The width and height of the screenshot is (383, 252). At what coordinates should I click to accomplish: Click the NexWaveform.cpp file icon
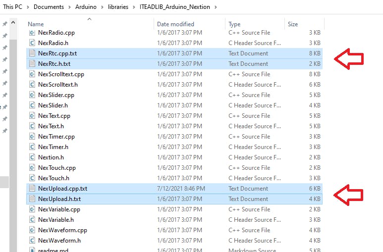[32, 230]
